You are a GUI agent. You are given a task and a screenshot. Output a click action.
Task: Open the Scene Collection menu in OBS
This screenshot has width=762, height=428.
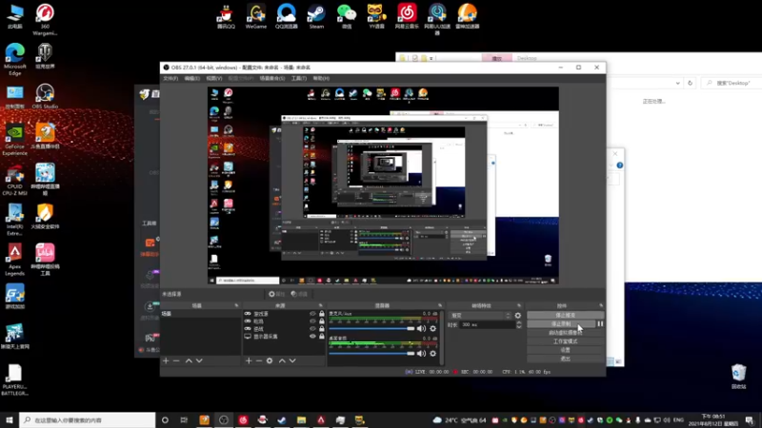click(x=271, y=78)
